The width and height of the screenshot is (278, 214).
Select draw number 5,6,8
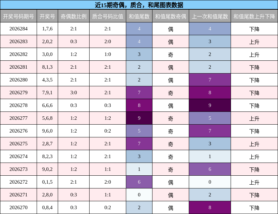(47, 118)
